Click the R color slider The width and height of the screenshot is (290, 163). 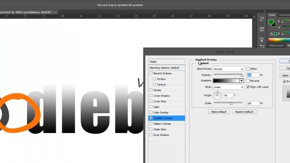[x=286, y=21]
